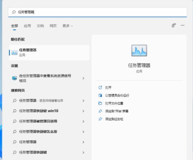This screenshot has height=160, width=193.
Task: Click the 任务管理器 title in details pane
Action: (x=139, y=65)
